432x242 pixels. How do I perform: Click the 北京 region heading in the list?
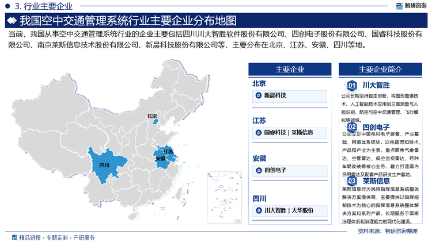click(x=259, y=83)
